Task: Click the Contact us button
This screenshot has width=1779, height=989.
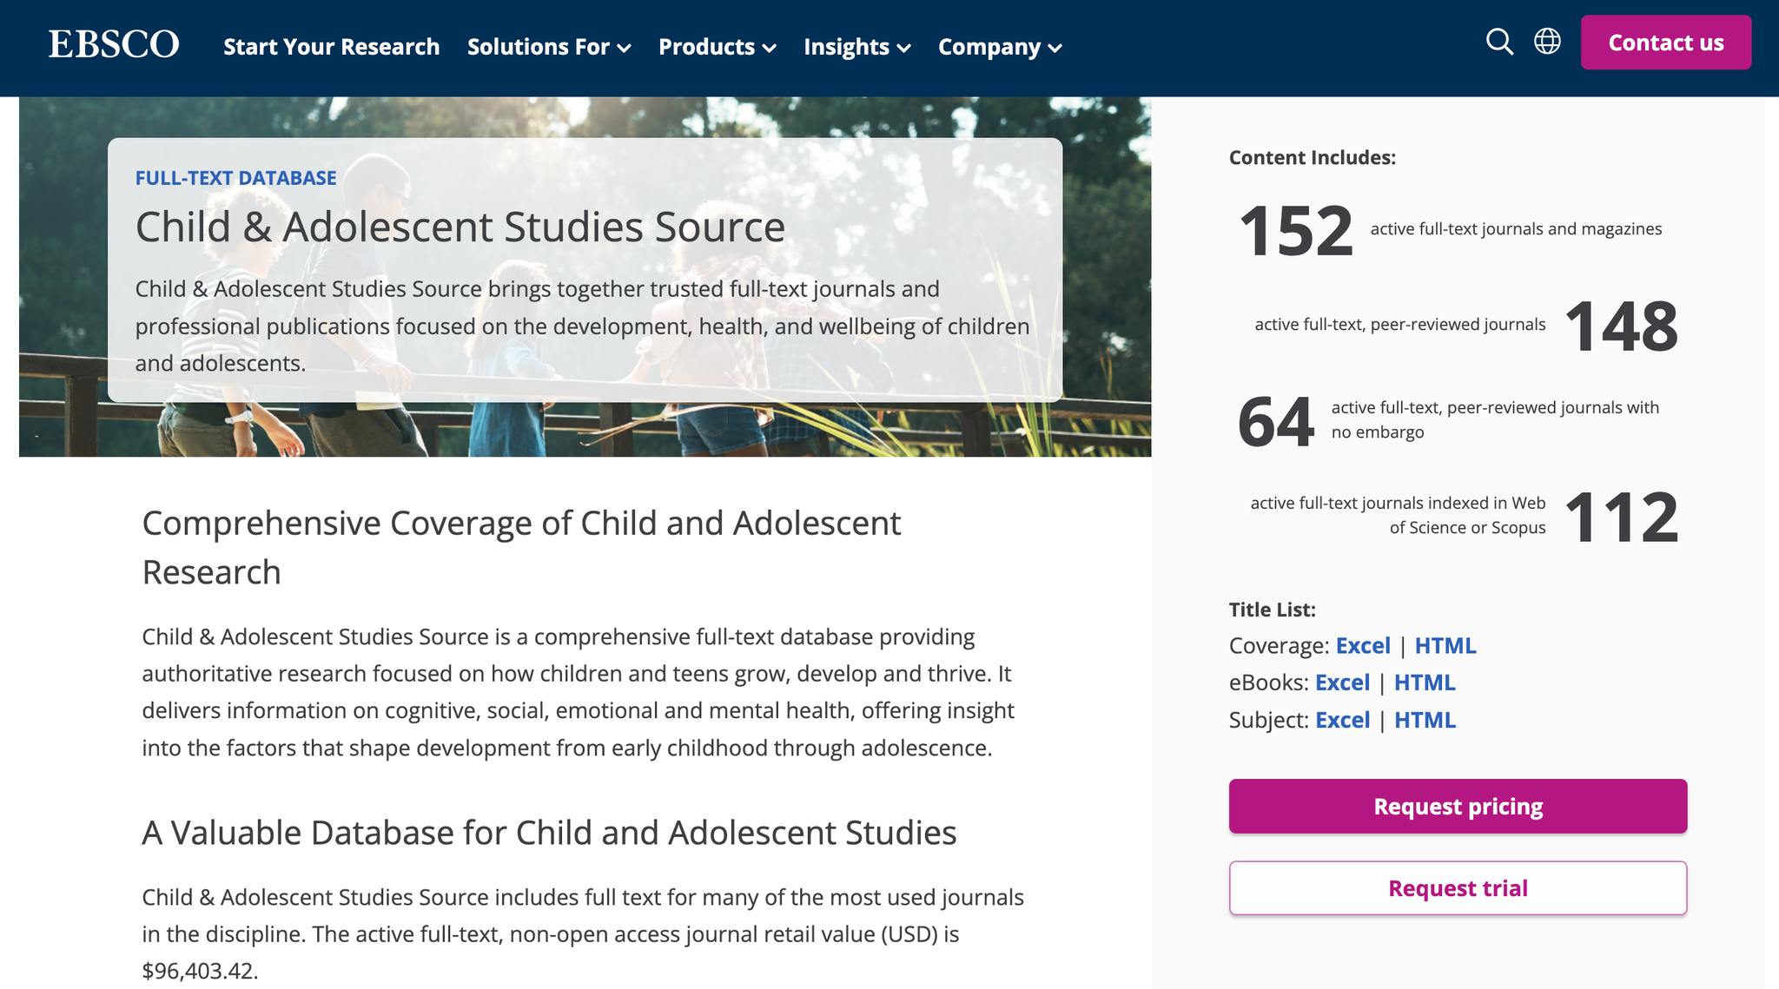Action: pos(1665,43)
